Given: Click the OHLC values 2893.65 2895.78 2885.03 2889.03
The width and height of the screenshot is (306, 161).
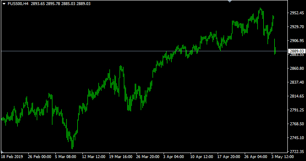Looking at the screenshot, I should point(60,4).
